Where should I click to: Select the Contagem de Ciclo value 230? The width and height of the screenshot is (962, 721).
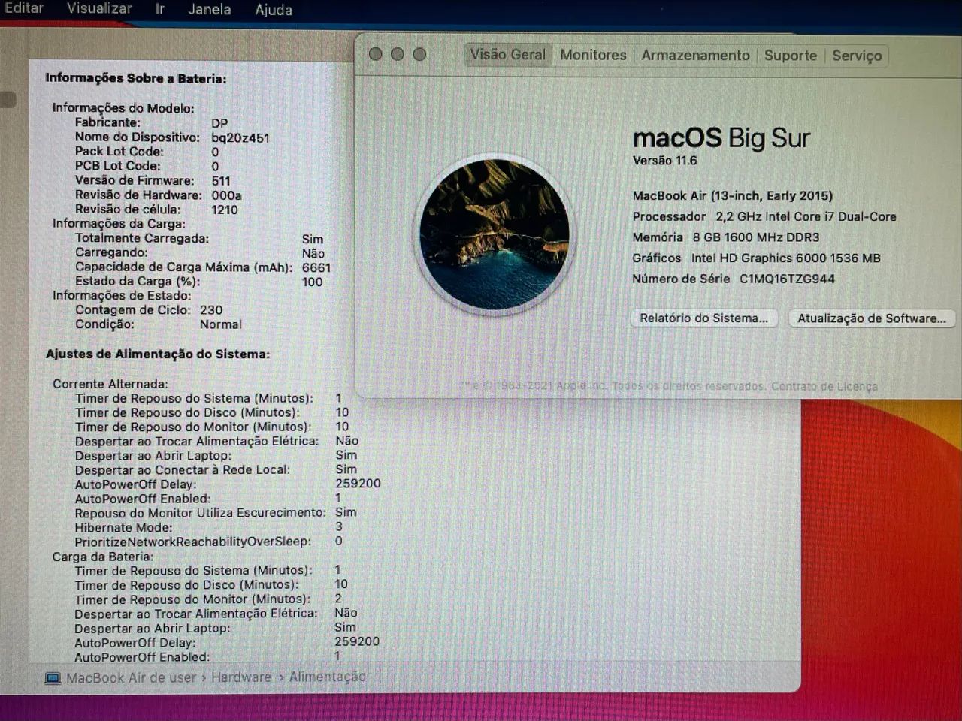[211, 309]
